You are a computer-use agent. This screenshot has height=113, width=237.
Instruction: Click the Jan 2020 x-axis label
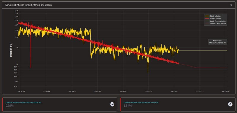(x=72, y=91)
